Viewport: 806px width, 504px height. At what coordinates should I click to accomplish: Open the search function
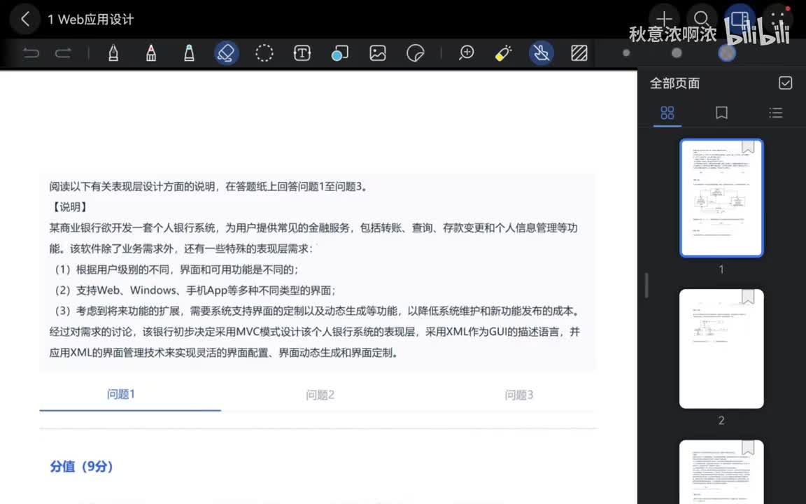702,19
